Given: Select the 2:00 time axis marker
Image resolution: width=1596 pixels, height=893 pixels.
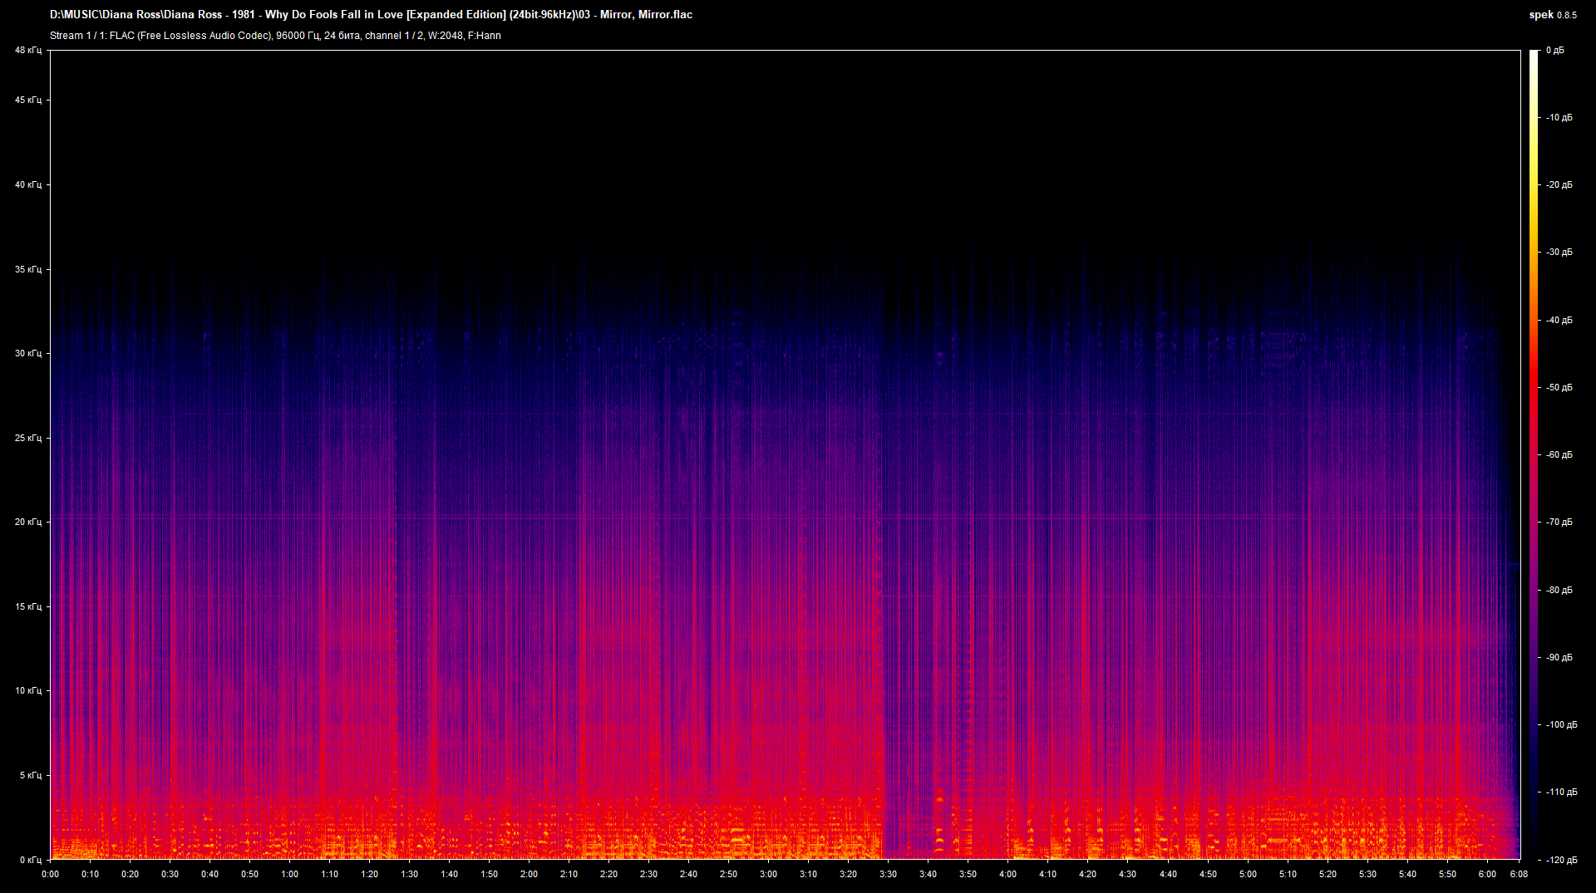Looking at the screenshot, I should (x=529, y=874).
